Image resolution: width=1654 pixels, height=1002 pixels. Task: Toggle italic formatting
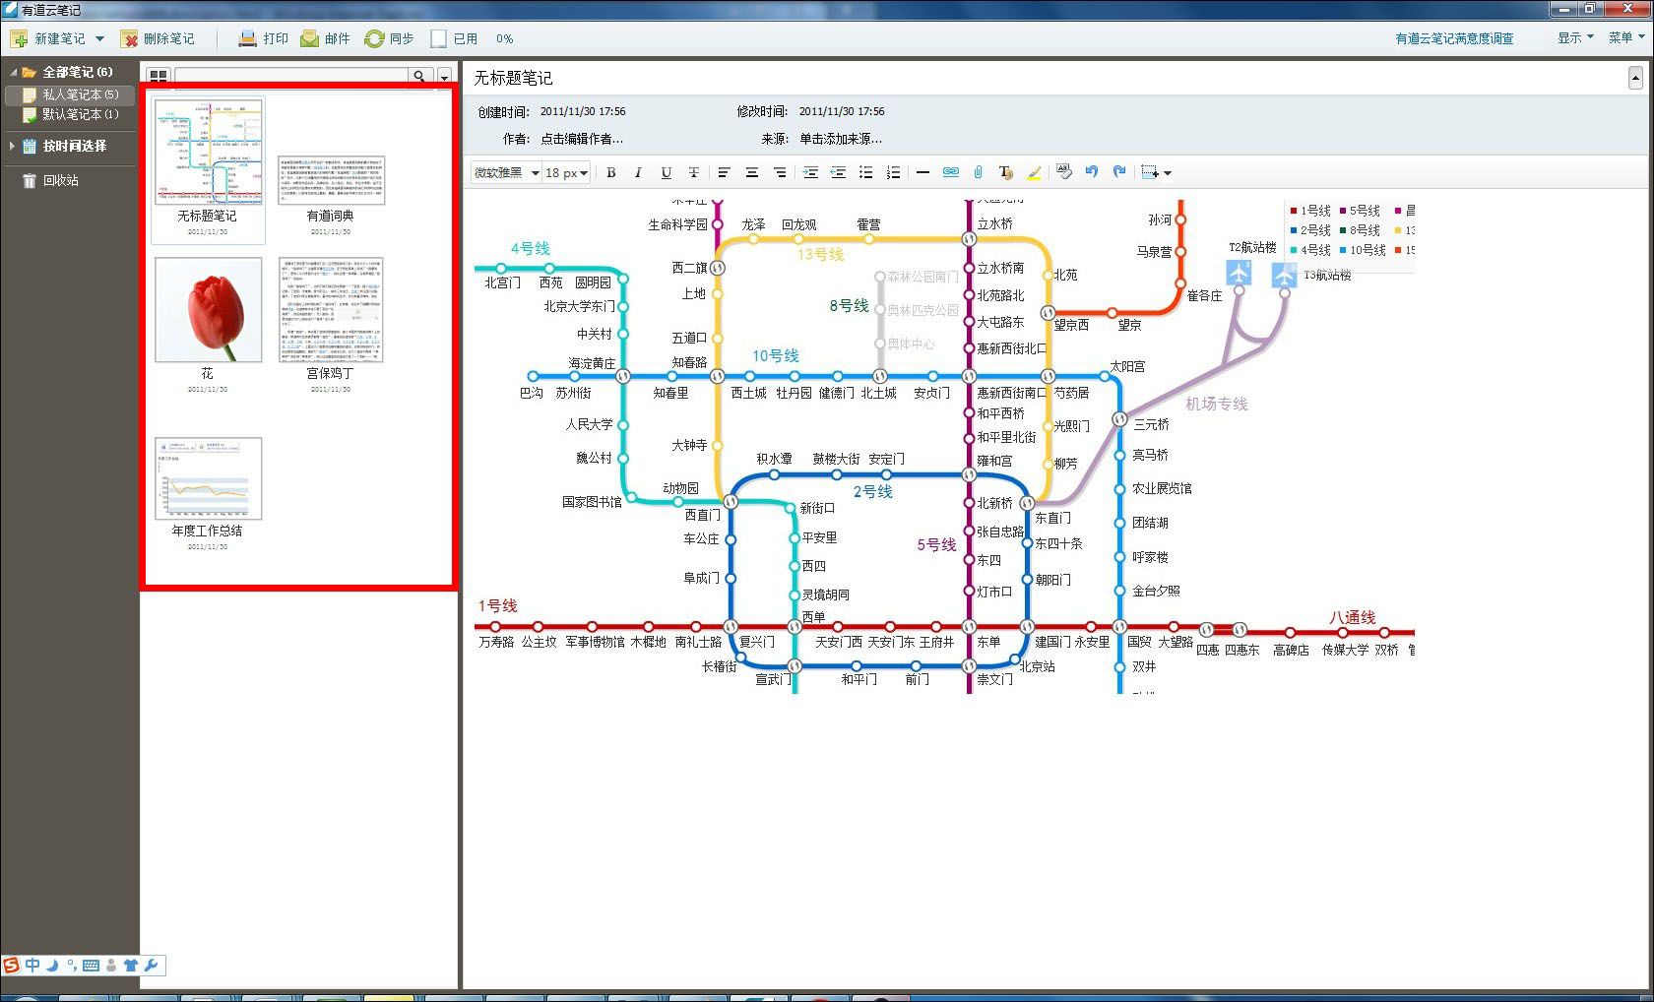[x=638, y=172]
